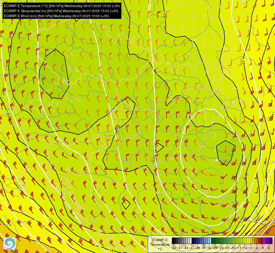
Task: Click the light blue swatch before -32
Action: click(x=210, y=241)
